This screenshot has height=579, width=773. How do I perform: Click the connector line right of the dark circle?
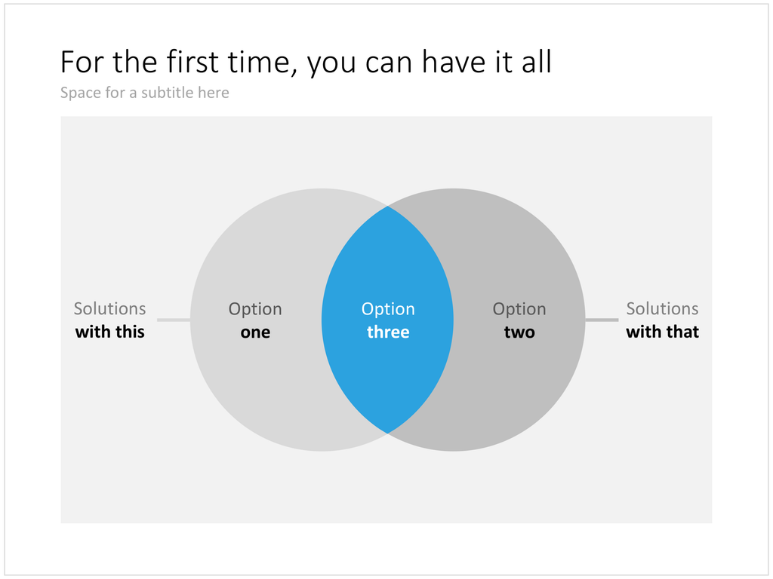602,320
